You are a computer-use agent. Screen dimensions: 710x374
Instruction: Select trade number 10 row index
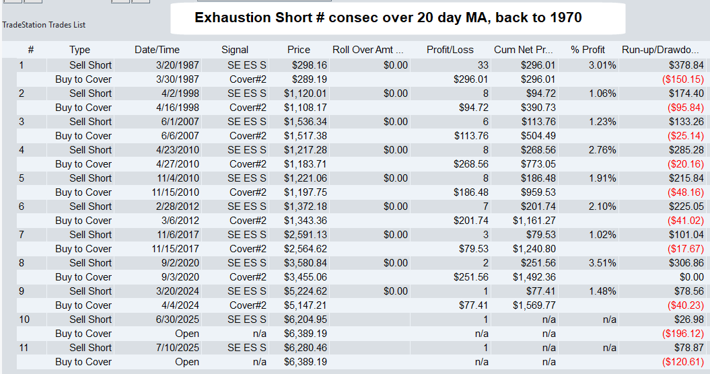[24, 320]
